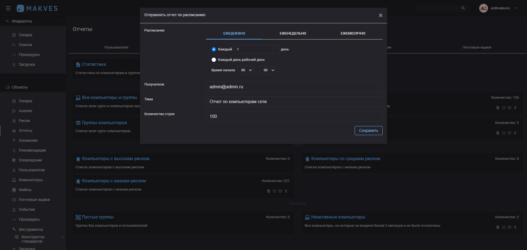The height and width of the screenshot is (250, 527).
Task: Click the magnifier icon in the search box
Action: click(463, 8)
